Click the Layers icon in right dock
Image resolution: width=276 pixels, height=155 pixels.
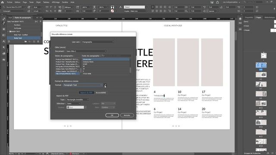click(240, 19)
